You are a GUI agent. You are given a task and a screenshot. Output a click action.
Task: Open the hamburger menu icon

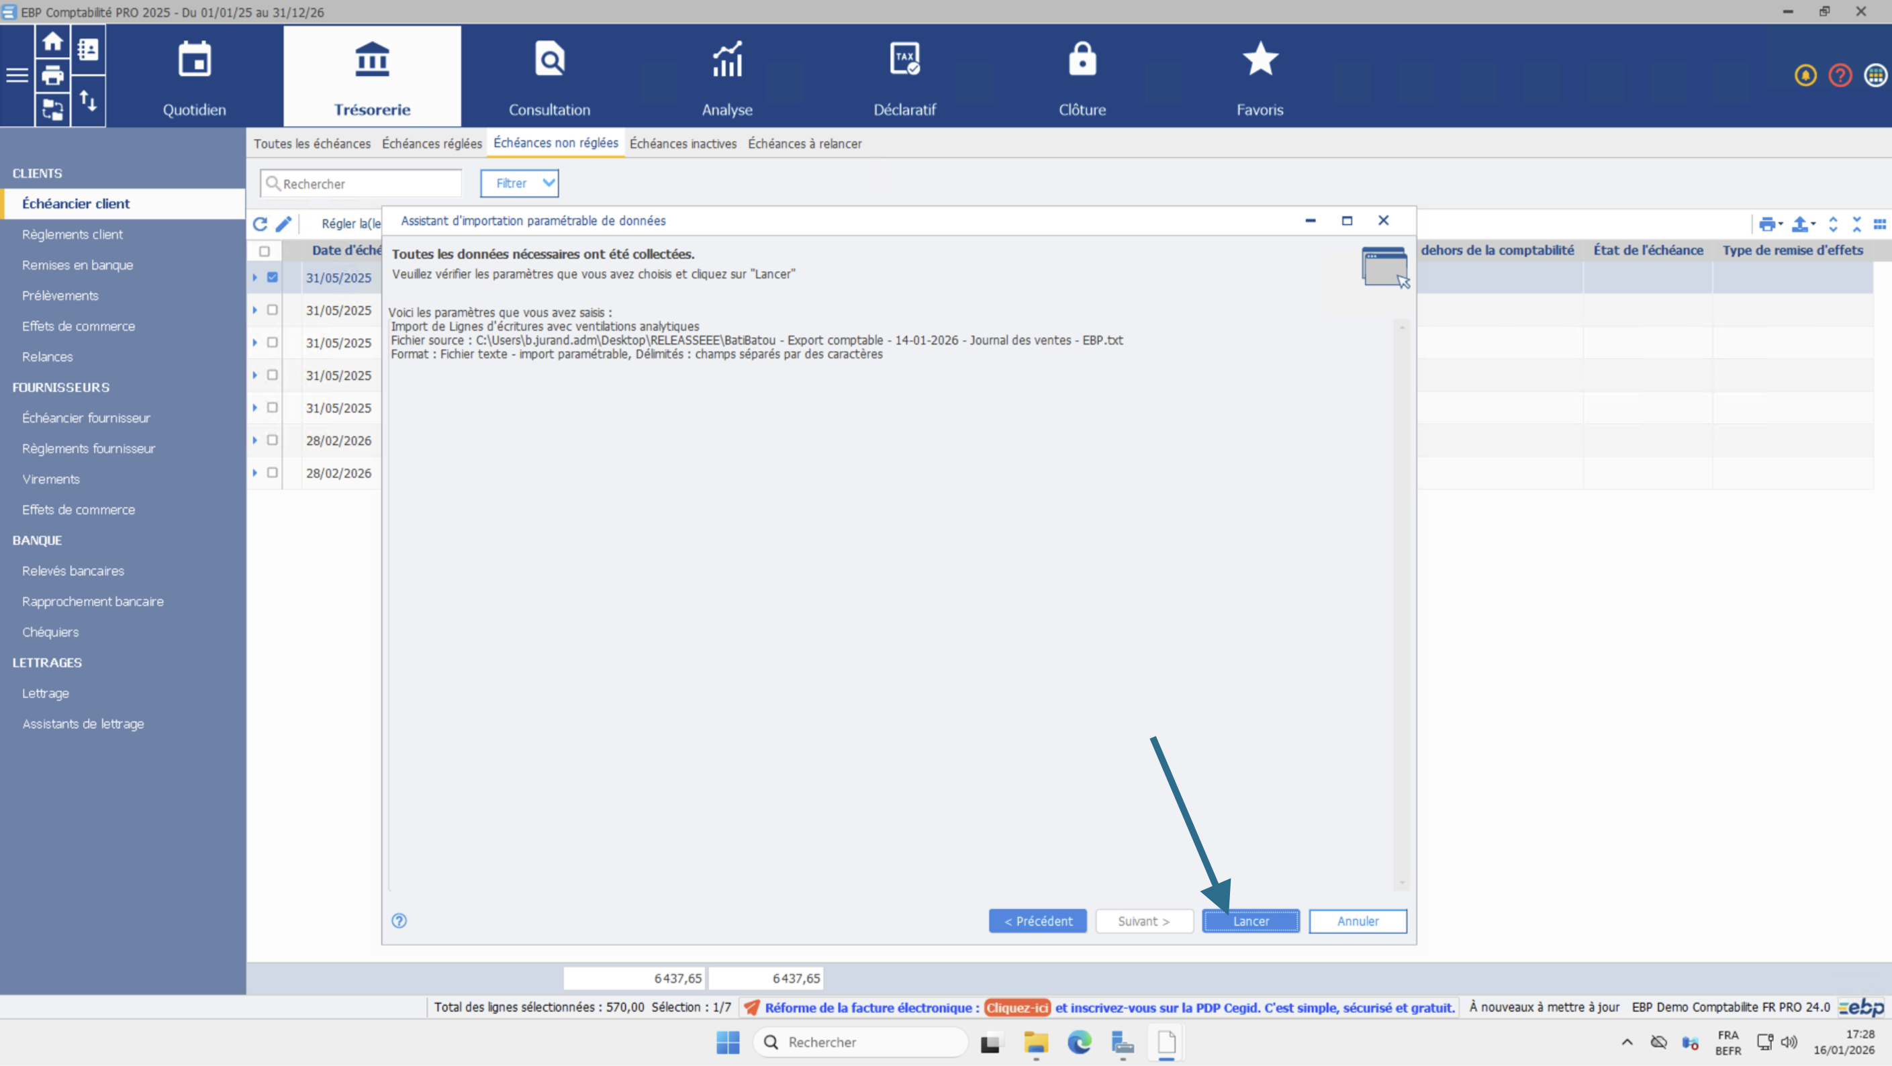pyautogui.click(x=17, y=75)
